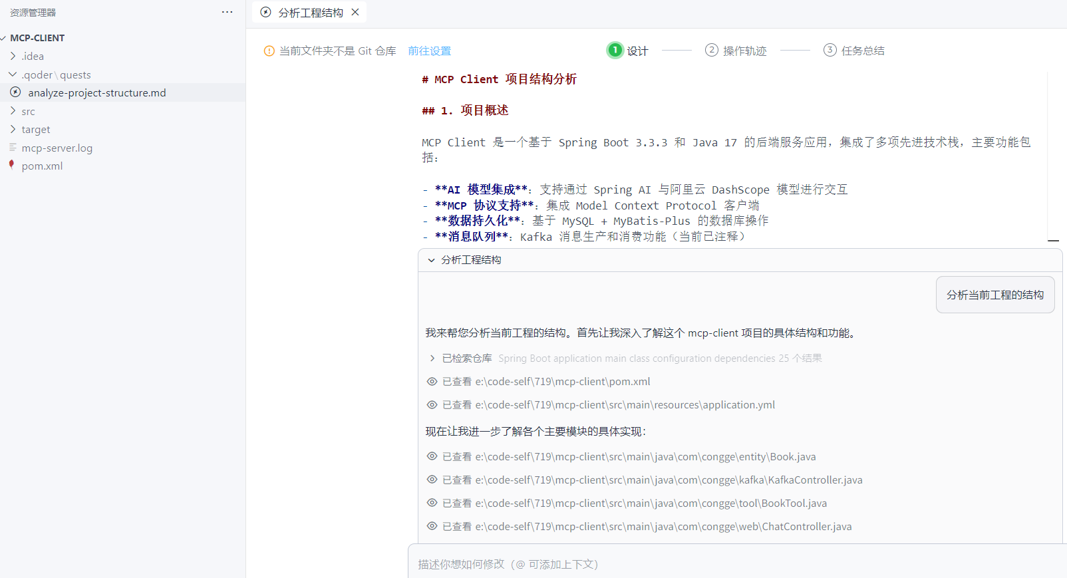Click the '**MCP 协议支持**' bullet line

[591, 206]
